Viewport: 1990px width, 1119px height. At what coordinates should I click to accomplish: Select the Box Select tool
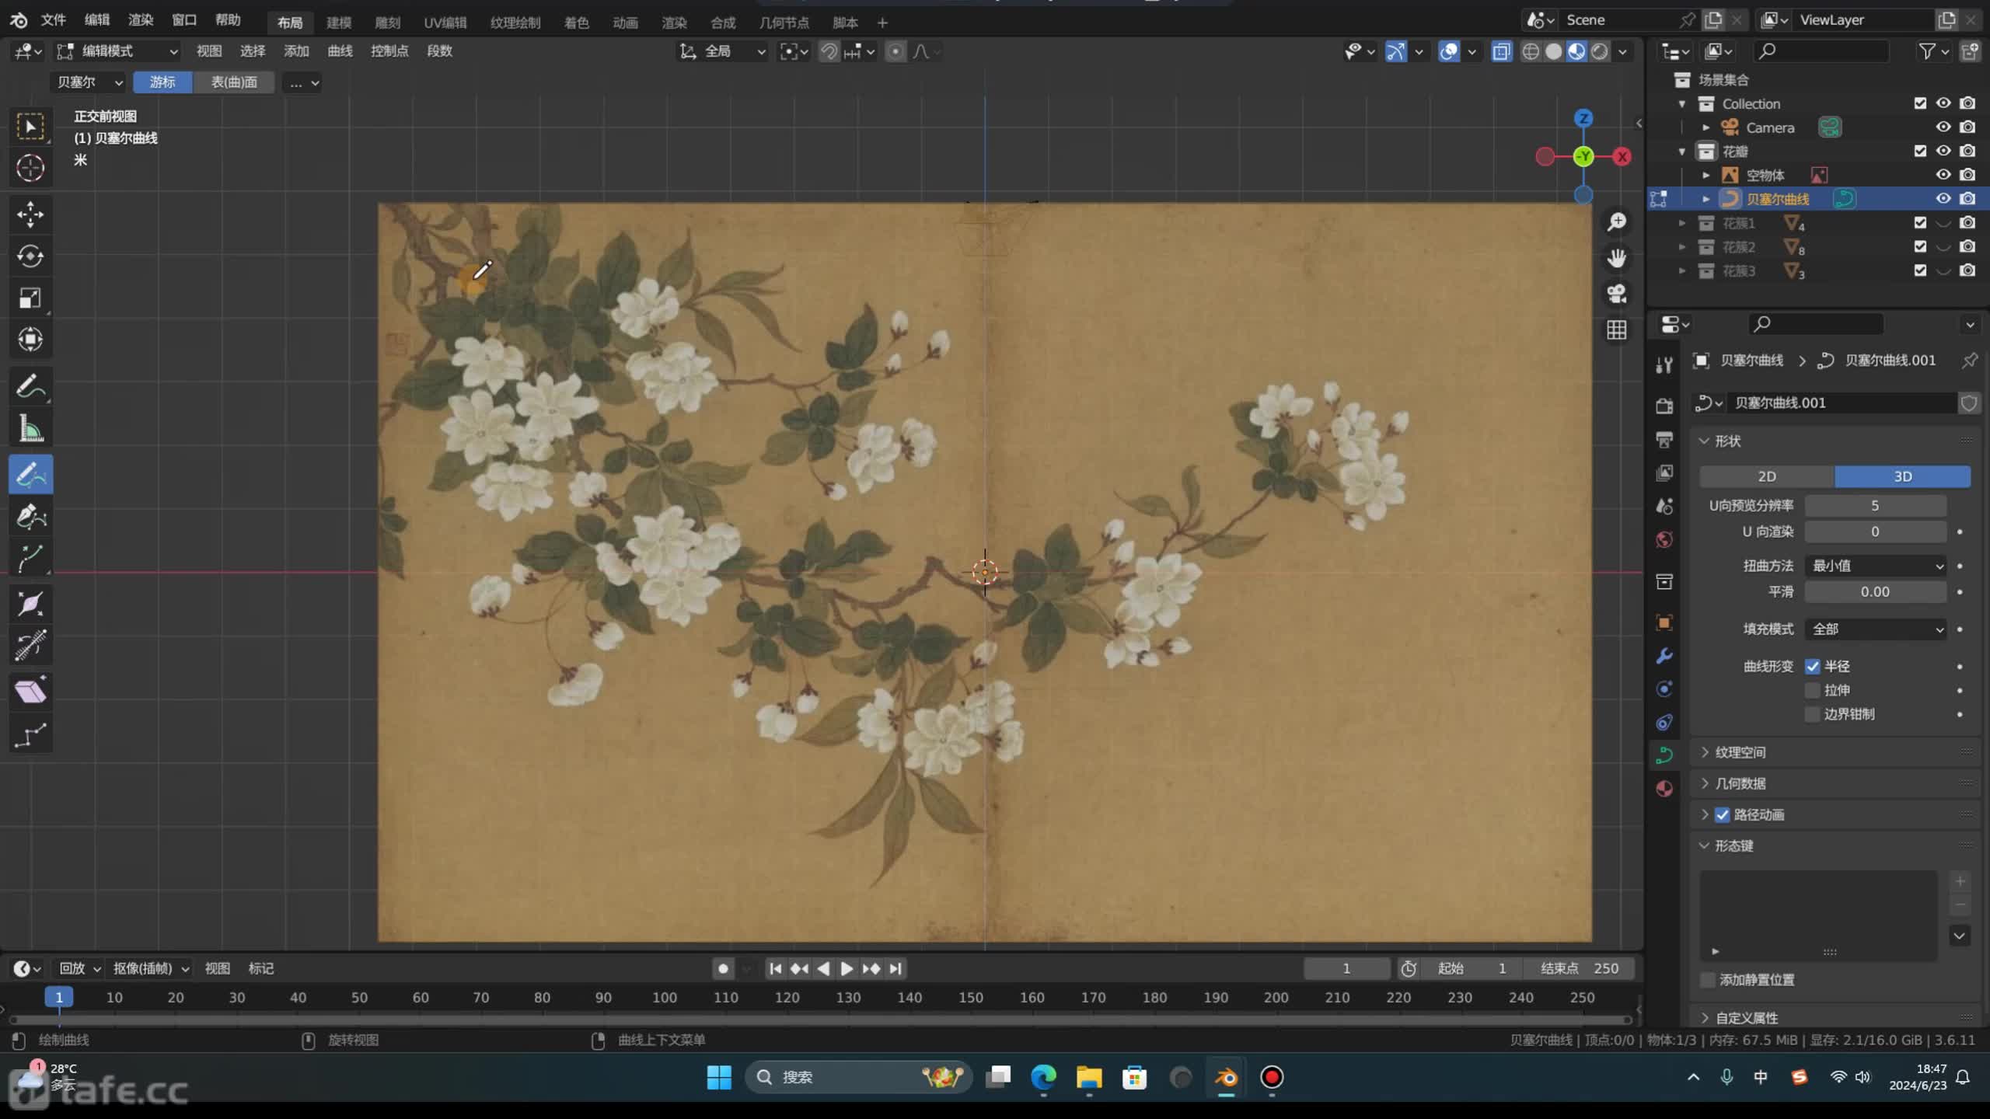click(x=30, y=127)
